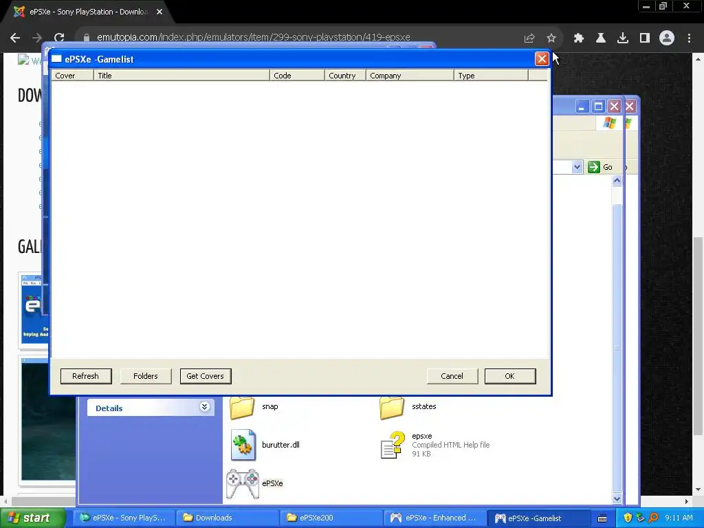Open Chrome downloads icon
The height and width of the screenshot is (528, 704).
tap(623, 38)
